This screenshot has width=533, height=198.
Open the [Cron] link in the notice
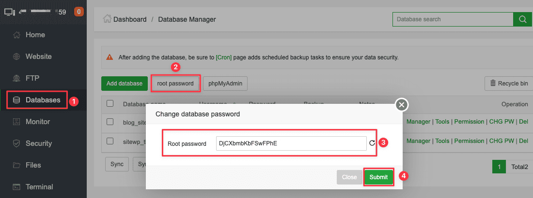224,57
